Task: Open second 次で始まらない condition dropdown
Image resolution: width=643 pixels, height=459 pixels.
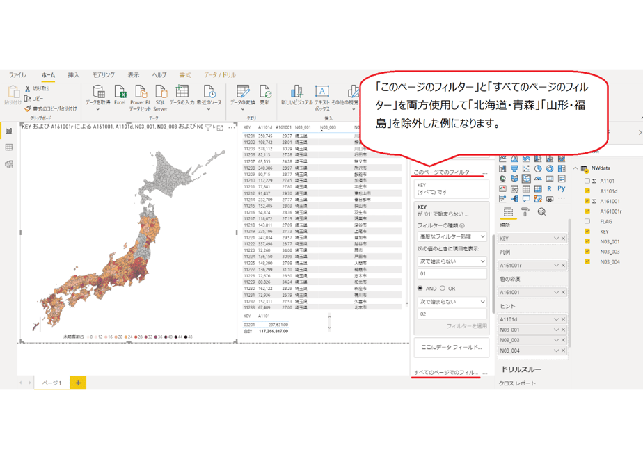Action: (x=452, y=302)
